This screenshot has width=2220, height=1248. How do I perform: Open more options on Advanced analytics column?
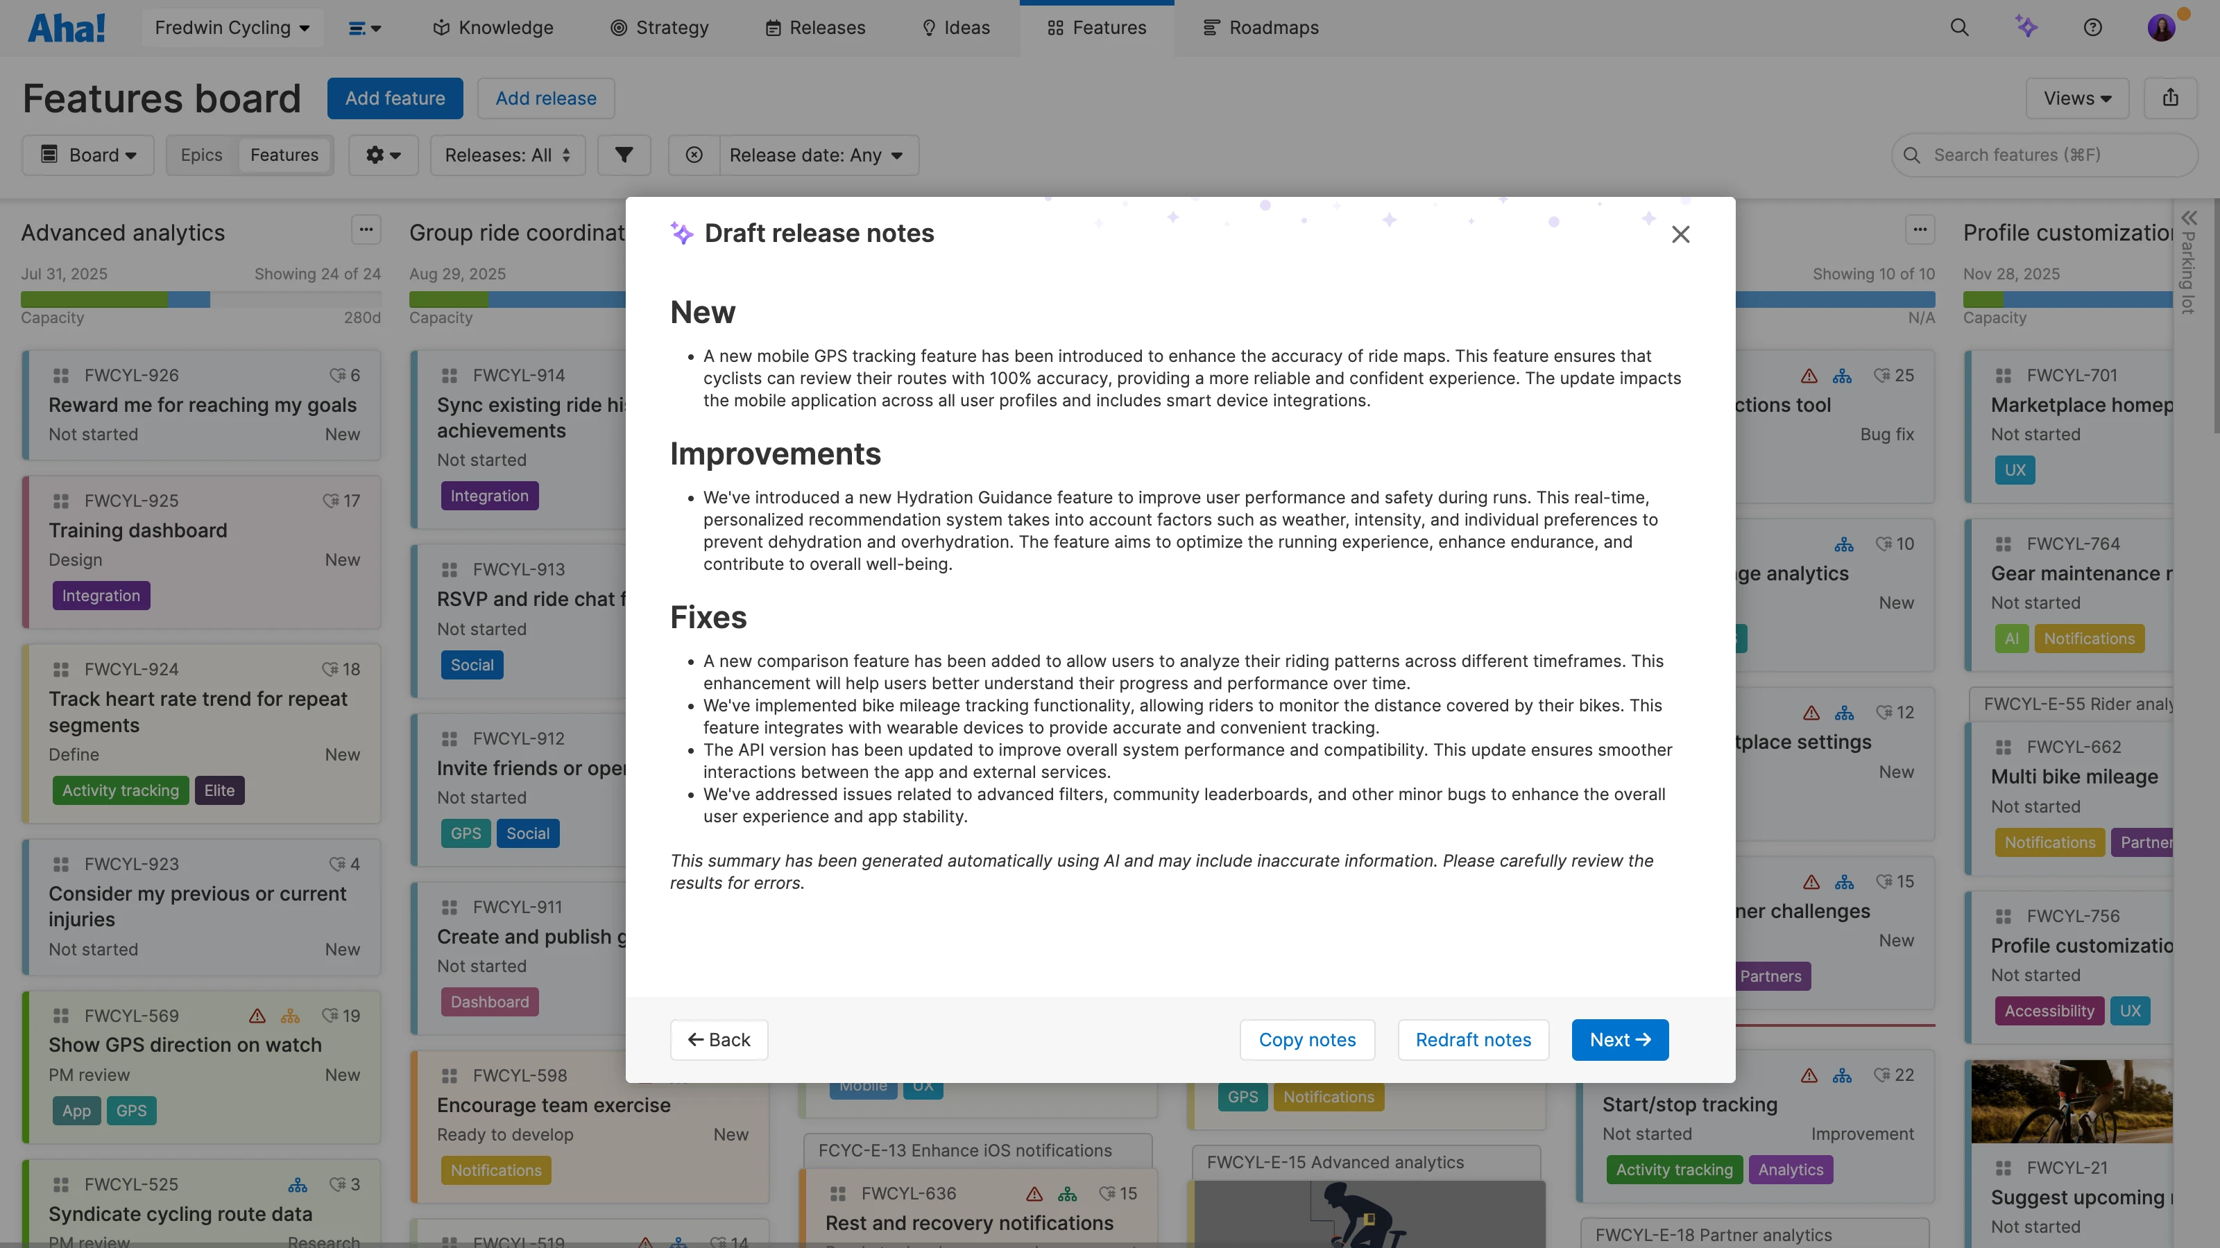[366, 230]
